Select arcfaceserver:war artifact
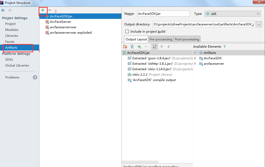The image size is (265, 167). point(81,27)
